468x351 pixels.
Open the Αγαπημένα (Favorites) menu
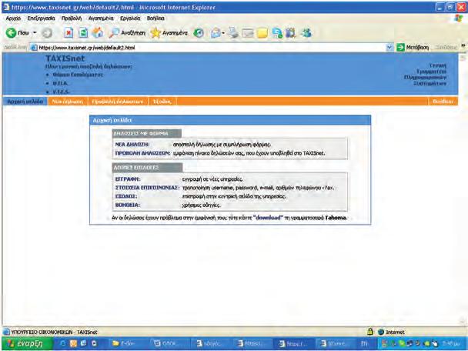pyautogui.click(x=101, y=18)
